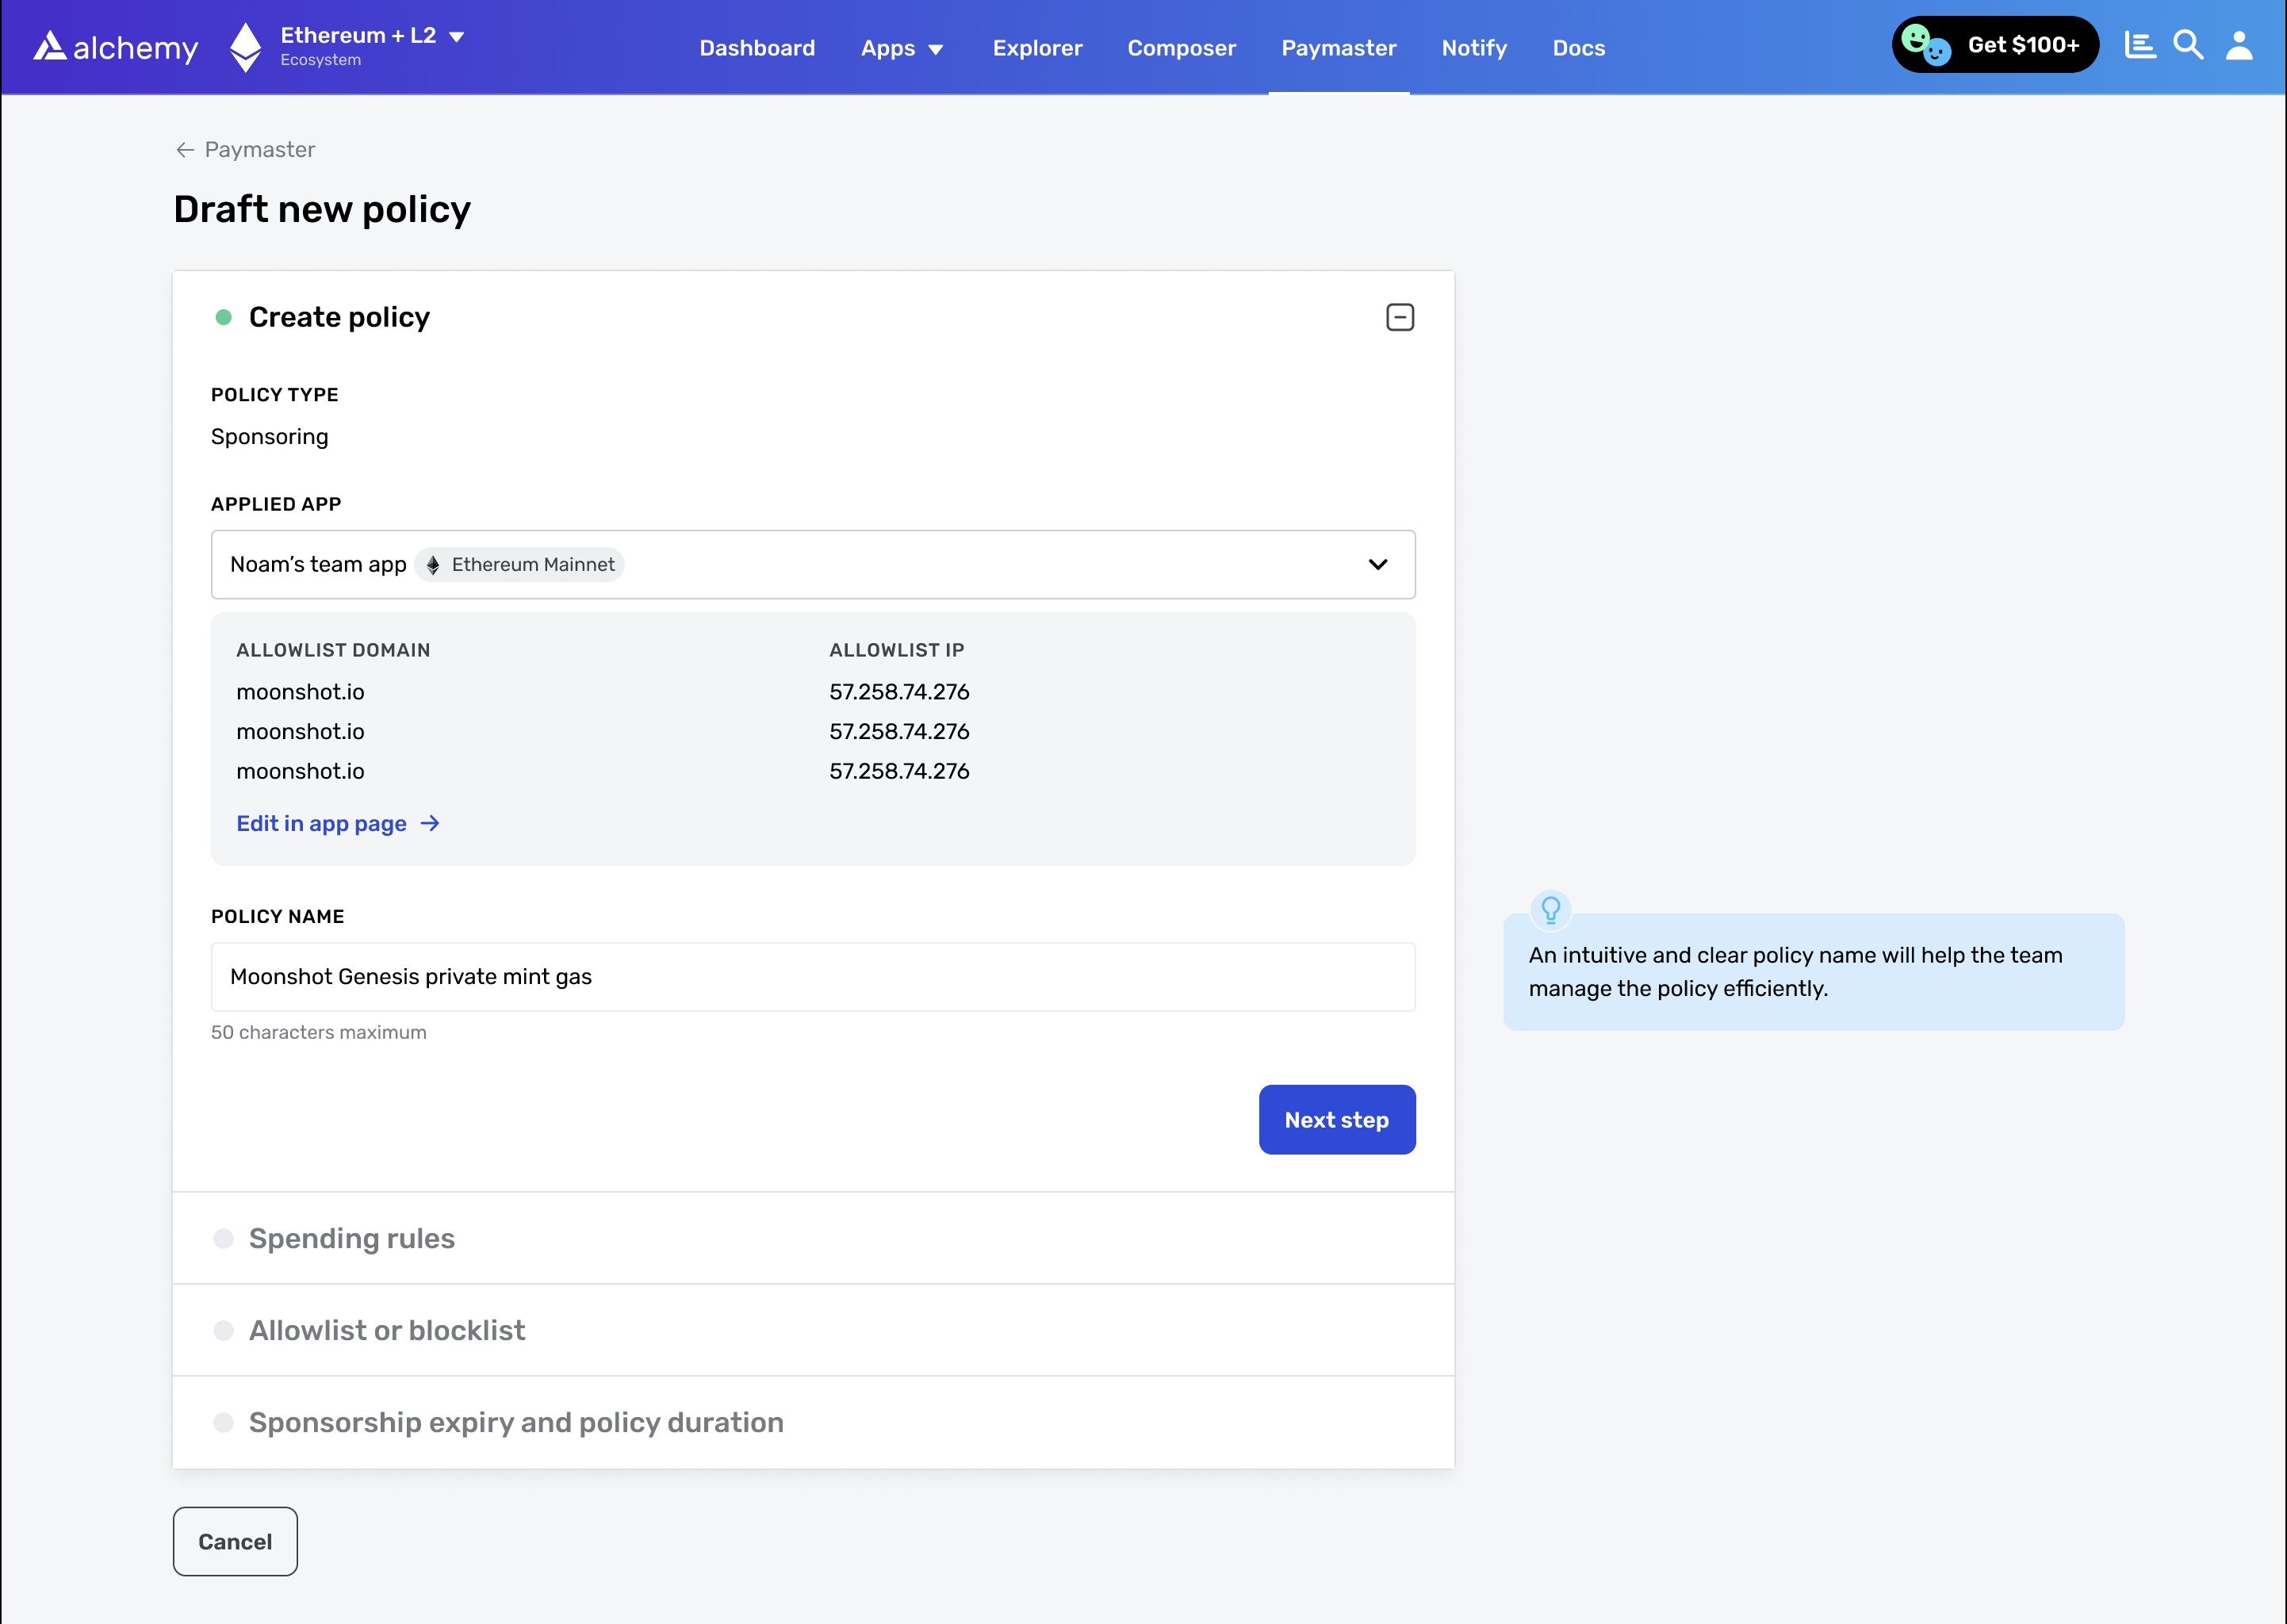Open the Apps dropdown menu
Image resolution: width=2287 pixels, height=1624 pixels.
901,48
